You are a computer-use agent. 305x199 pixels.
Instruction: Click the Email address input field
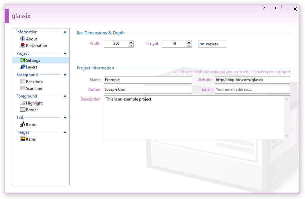252,89
